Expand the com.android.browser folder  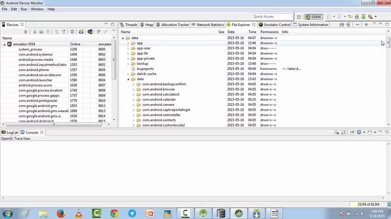(134, 89)
